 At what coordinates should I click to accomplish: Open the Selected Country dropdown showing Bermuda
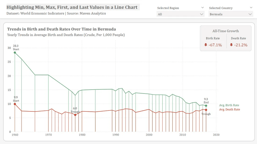pos(231,14)
